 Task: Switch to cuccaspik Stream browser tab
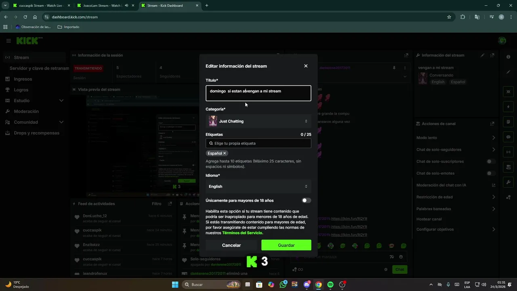point(40,6)
